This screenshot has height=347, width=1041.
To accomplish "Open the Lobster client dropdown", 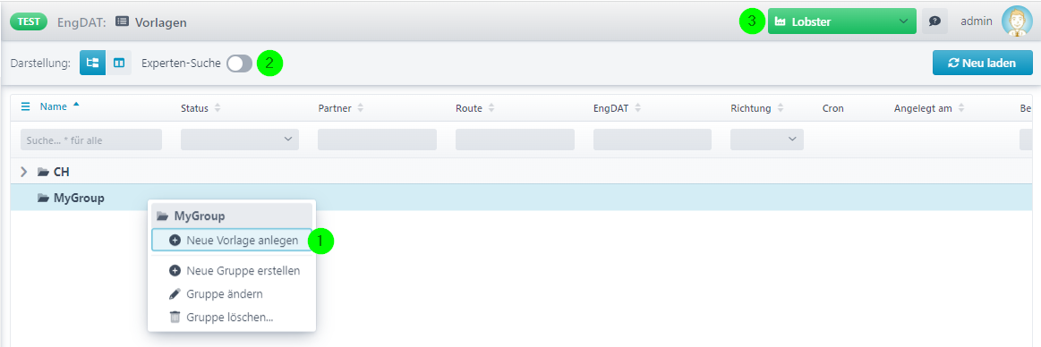I will (841, 21).
